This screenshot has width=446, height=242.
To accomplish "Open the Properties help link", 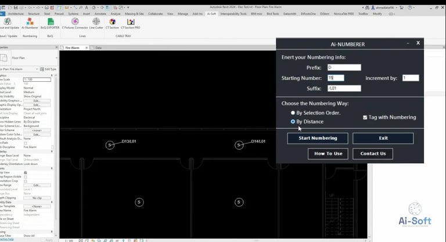I will [7, 240].
